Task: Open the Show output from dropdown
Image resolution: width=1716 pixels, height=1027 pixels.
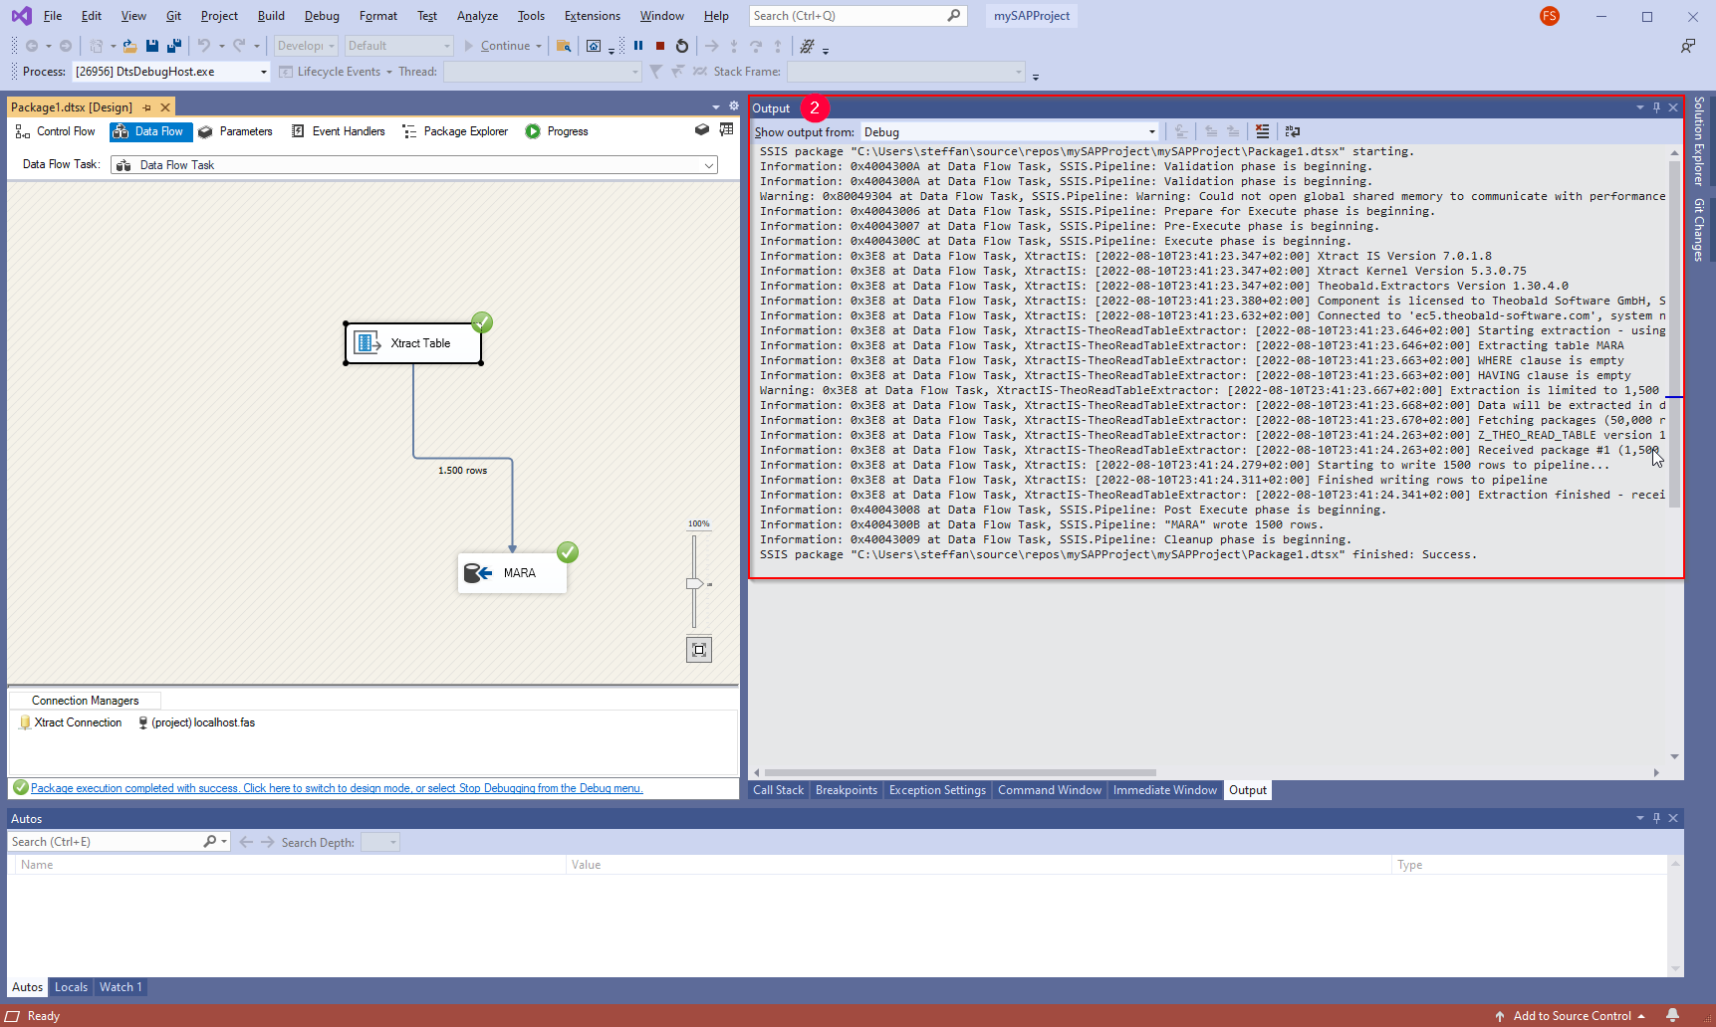Action: (1152, 132)
